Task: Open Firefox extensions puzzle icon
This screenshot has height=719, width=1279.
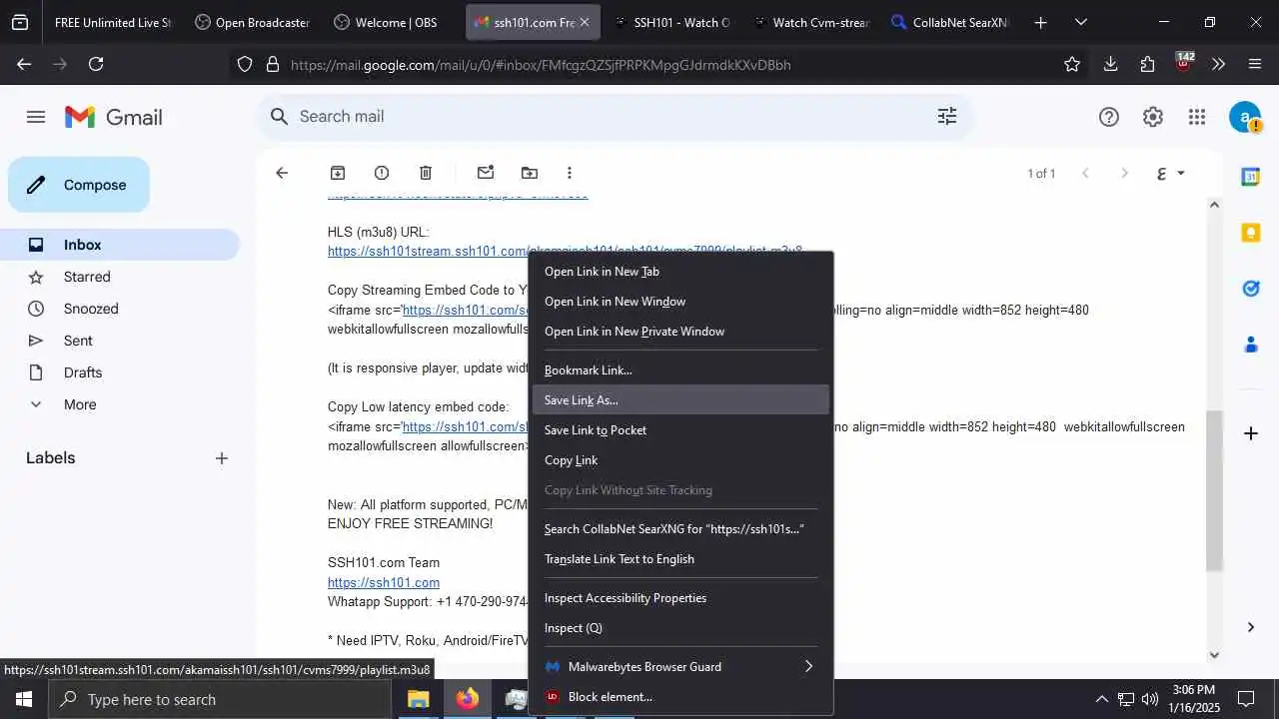Action: click(1147, 64)
